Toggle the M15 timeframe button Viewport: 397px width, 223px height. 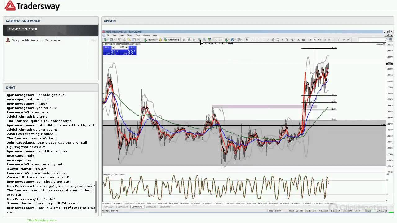(x=319, y=40)
